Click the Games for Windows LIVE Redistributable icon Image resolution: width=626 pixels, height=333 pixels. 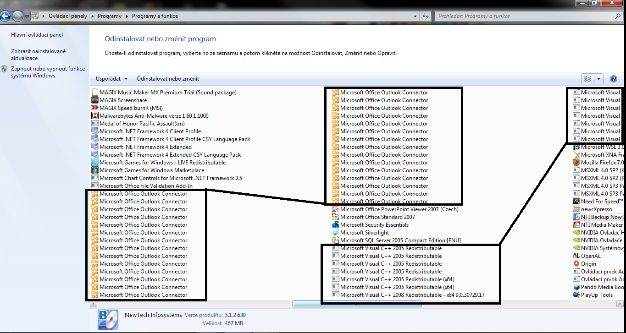coord(95,163)
